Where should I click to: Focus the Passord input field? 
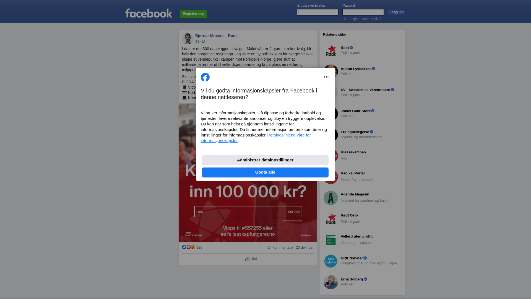tap(363, 12)
